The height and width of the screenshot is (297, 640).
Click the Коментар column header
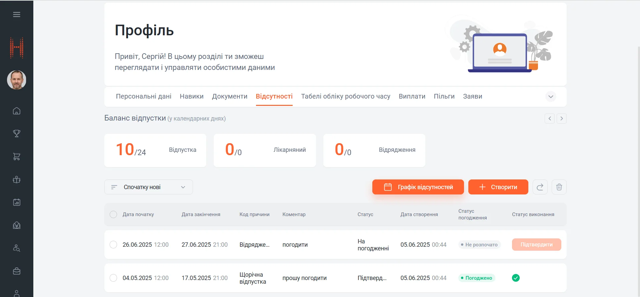[x=294, y=214]
